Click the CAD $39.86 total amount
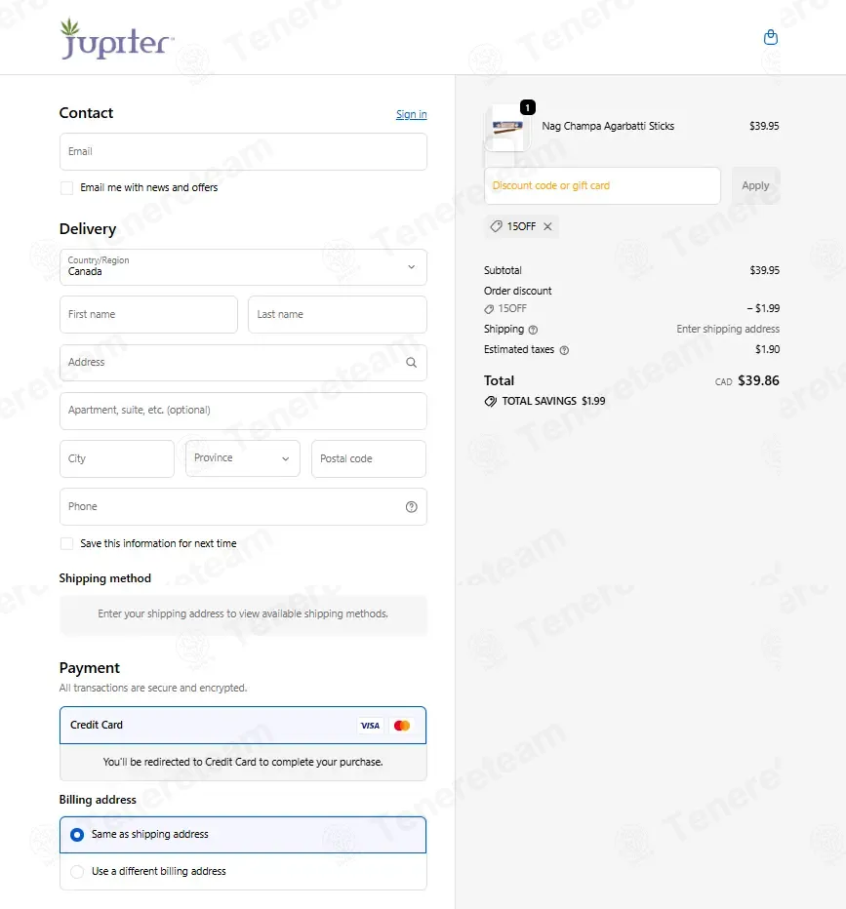 [x=746, y=381]
